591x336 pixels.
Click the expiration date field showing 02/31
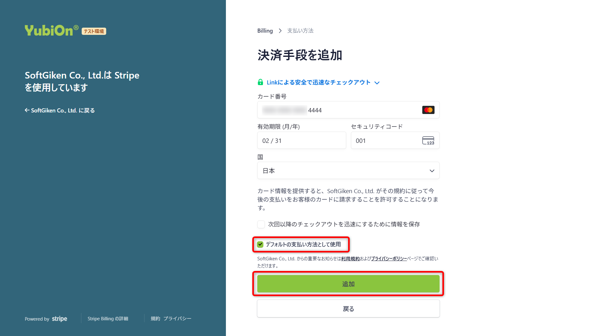tap(301, 140)
